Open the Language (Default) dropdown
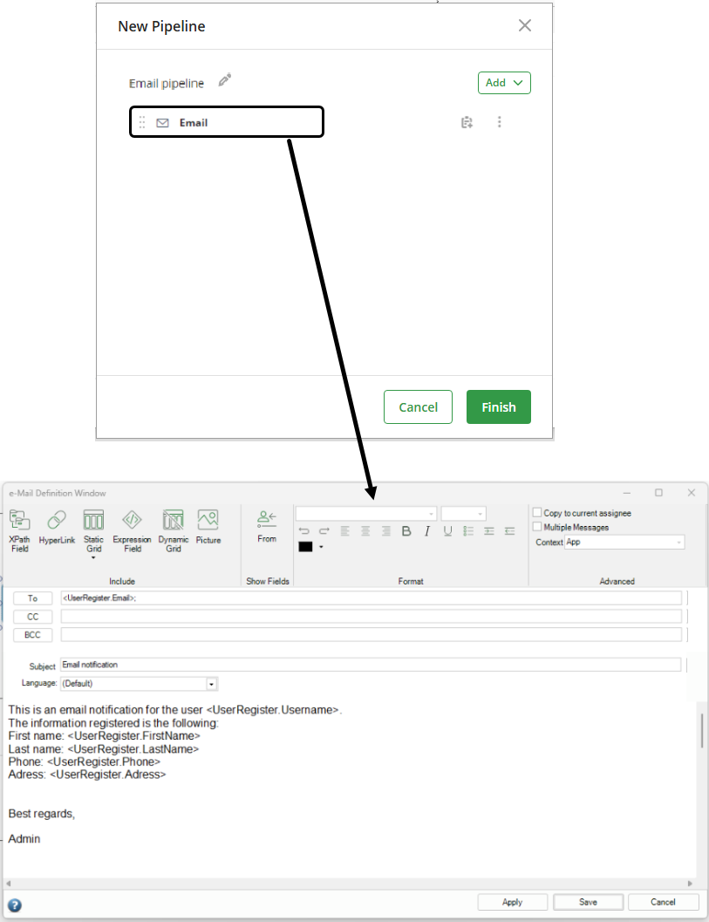Screen dimensions: 709x922 coord(140,683)
